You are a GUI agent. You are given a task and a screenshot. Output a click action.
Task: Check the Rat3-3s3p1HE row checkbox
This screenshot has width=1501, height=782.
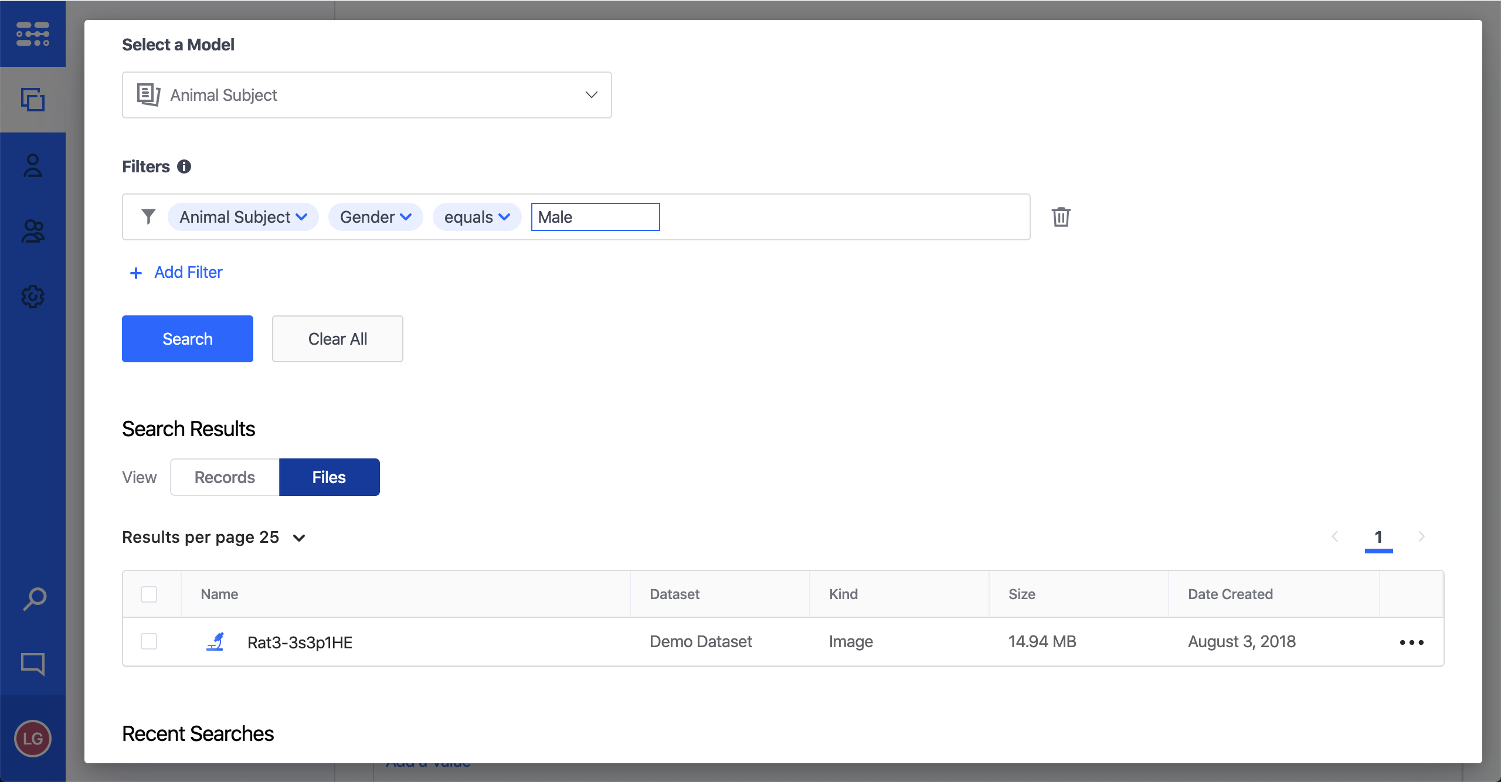point(149,641)
